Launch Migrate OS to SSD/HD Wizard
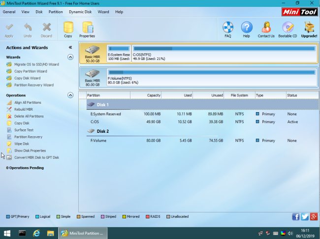 click(x=36, y=64)
